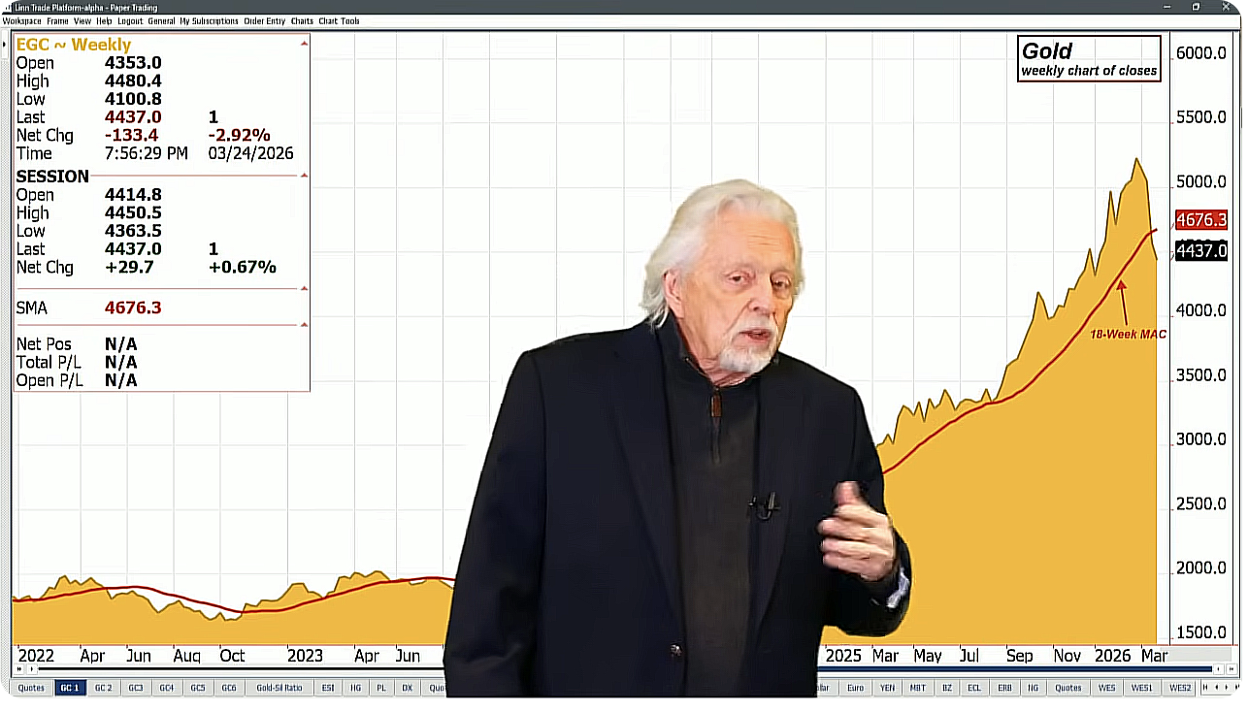Click the Gold weekly chart title box
The height and width of the screenshot is (712, 1248).
(x=1089, y=59)
